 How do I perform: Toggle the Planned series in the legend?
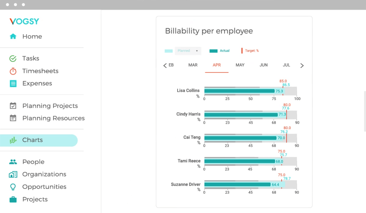click(169, 51)
